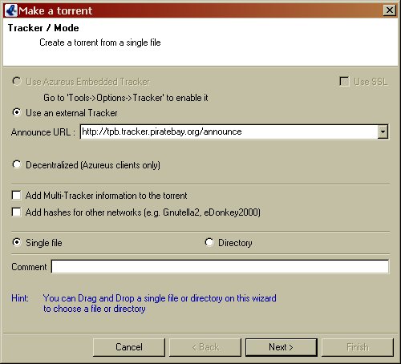Click the Drag and Drop hint text

(x=160, y=303)
